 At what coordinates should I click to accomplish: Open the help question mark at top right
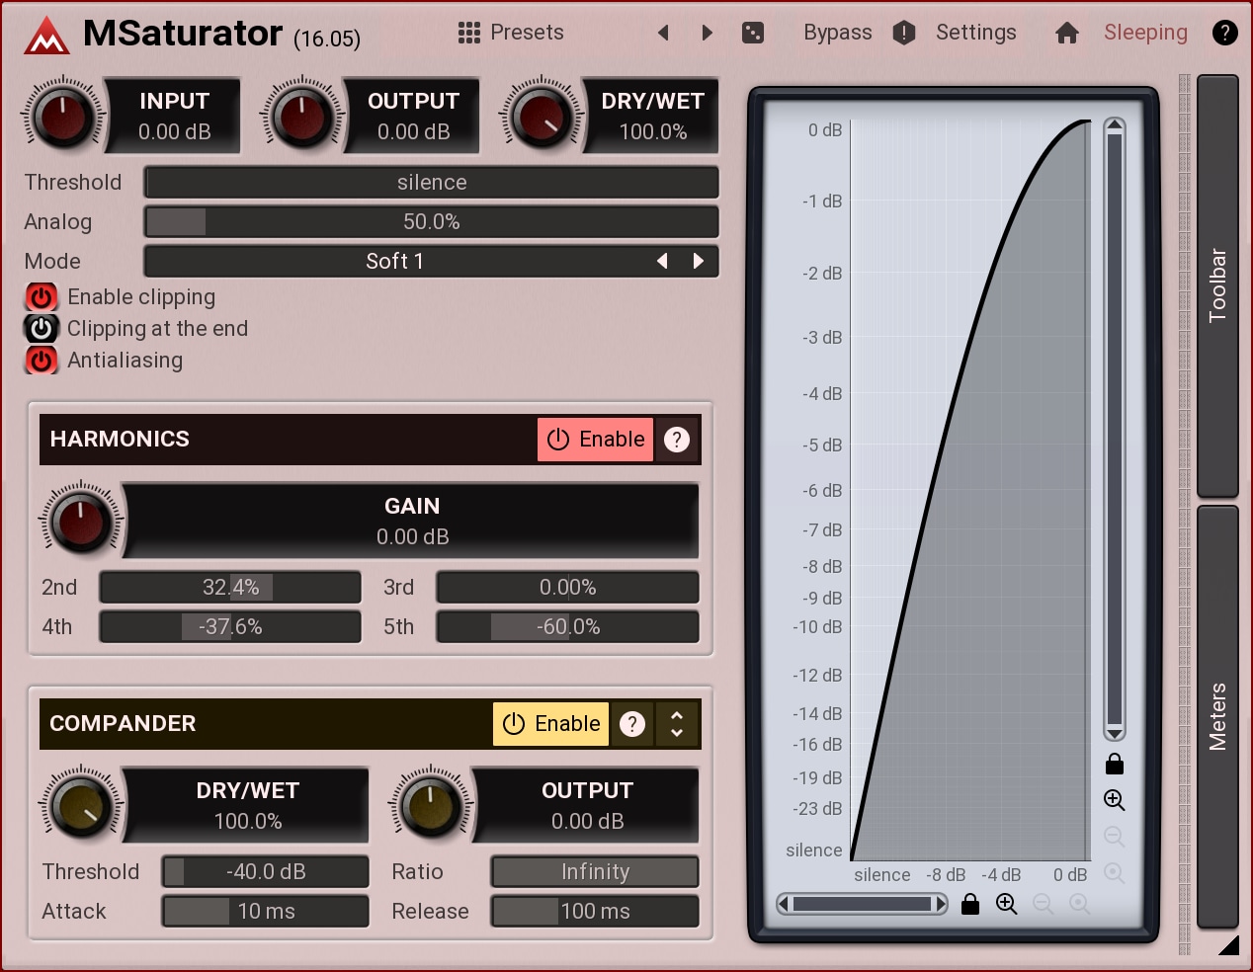coord(1224,33)
